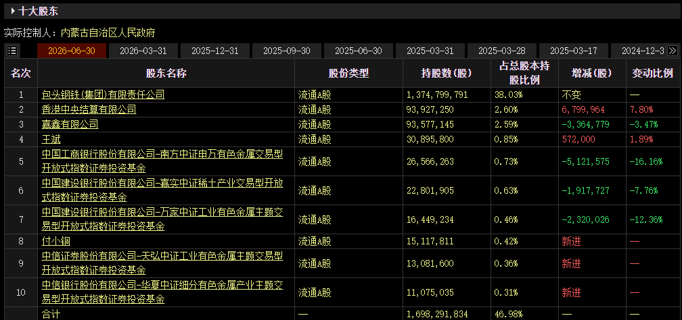Click the 变动比例 column header
The image size is (682, 320).
(652, 74)
